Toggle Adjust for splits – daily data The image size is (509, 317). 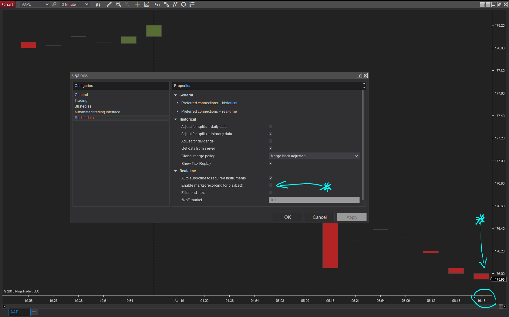(x=271, y=126)
